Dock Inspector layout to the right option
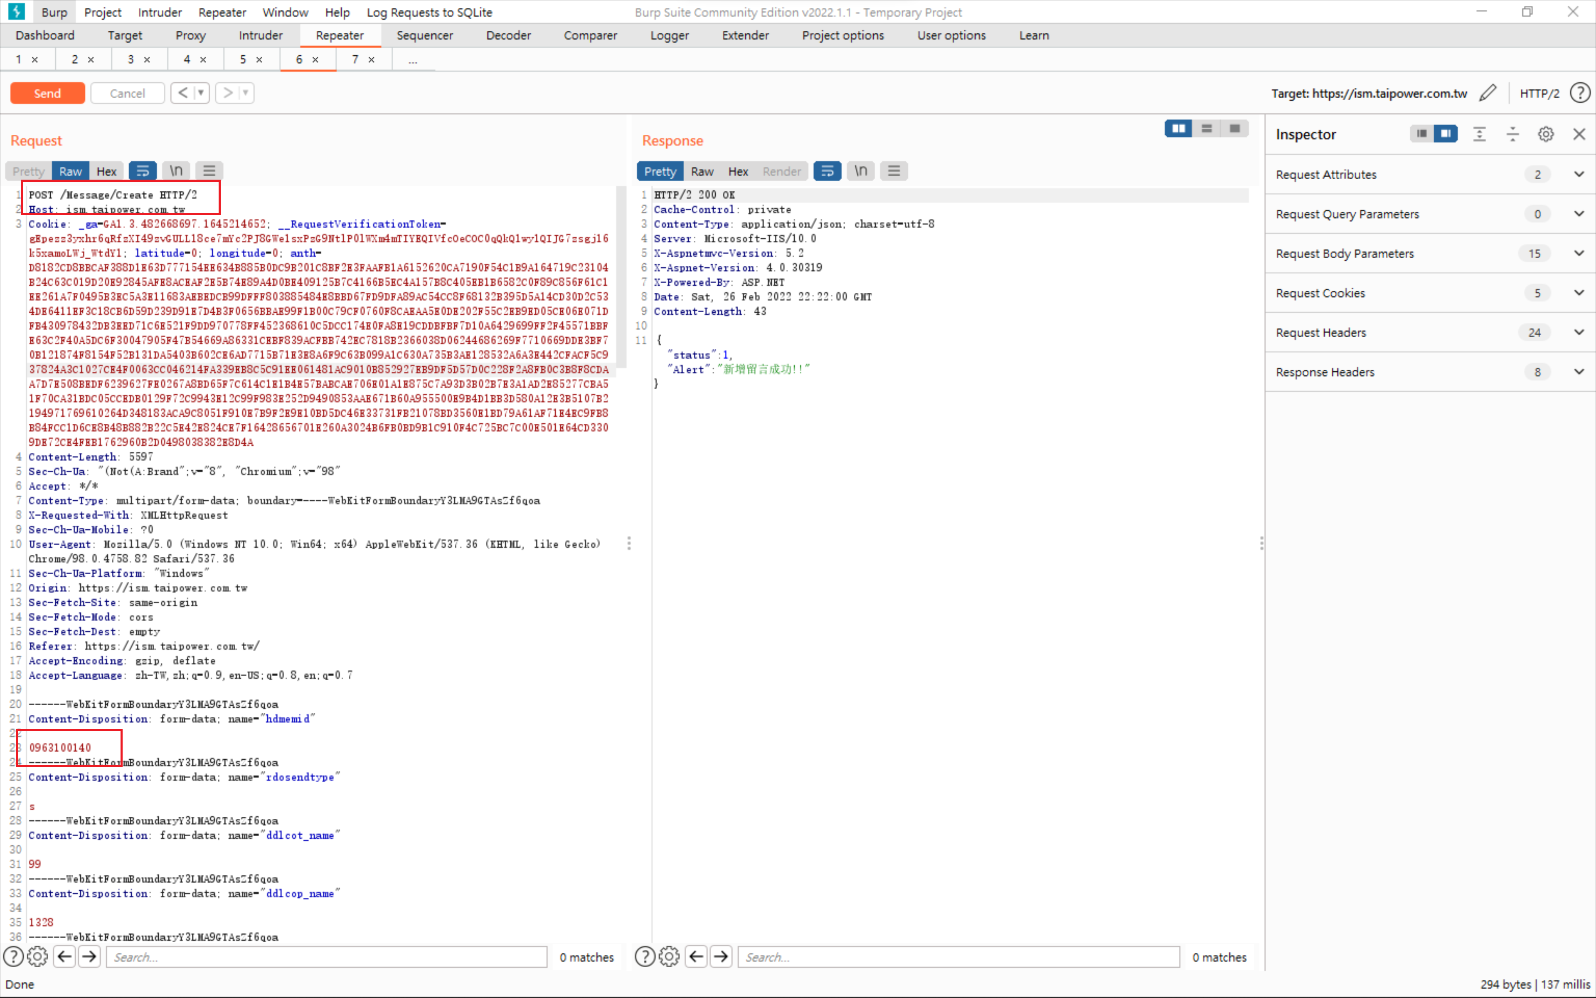This screenshot has width=1596, height=998. [x=1446, y=134]
